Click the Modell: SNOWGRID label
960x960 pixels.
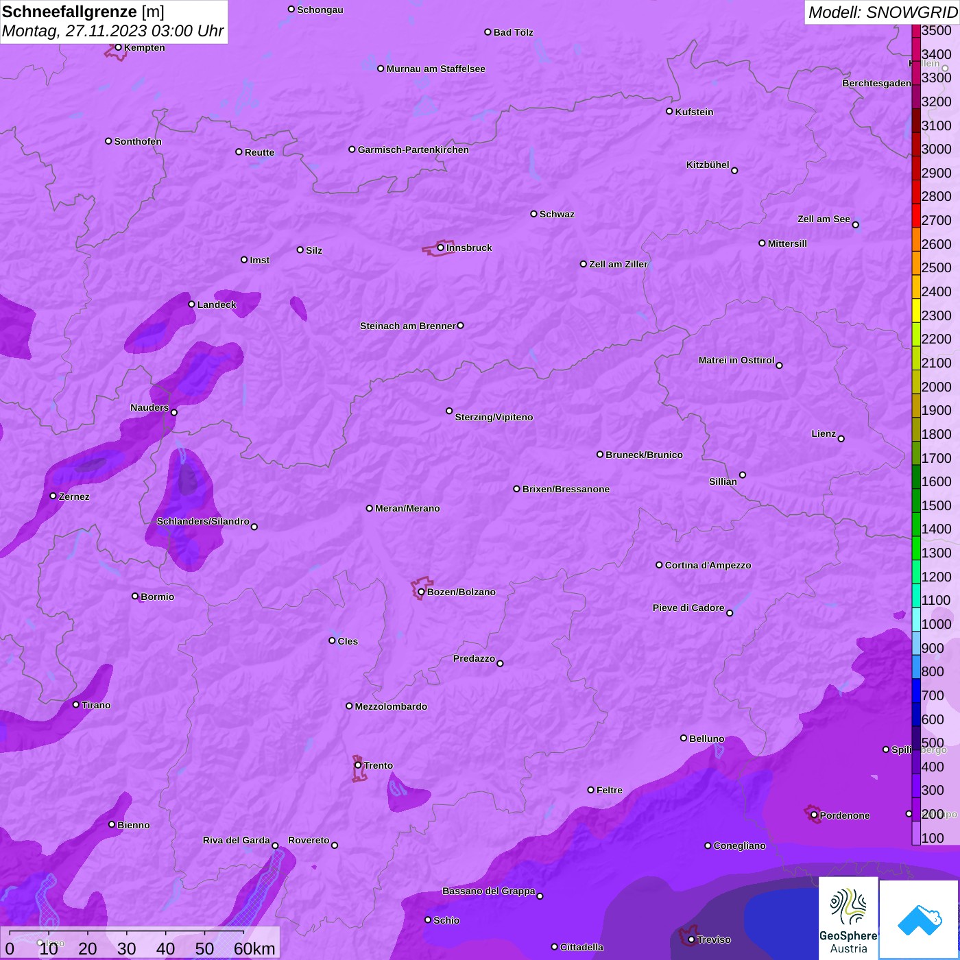(x=883, y=12)
